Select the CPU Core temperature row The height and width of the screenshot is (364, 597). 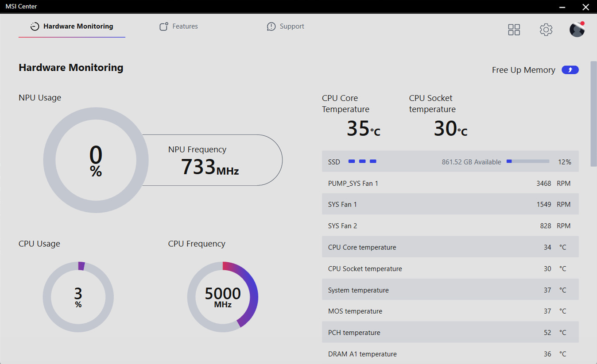450,247
